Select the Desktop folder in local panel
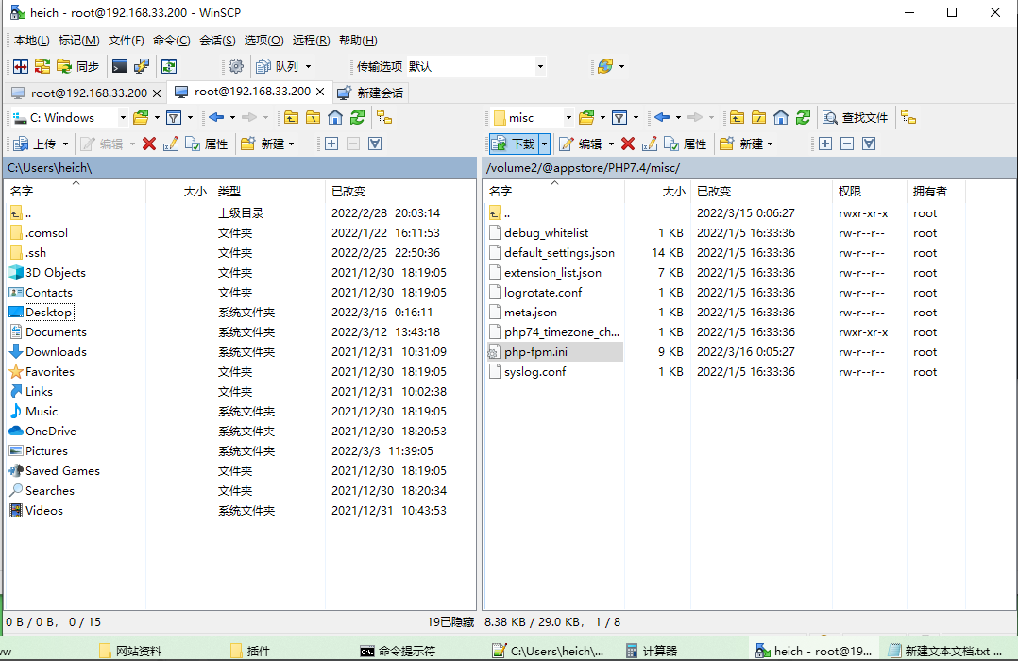This screenshot has width=1018, height=661. click(x=41, y=313)
